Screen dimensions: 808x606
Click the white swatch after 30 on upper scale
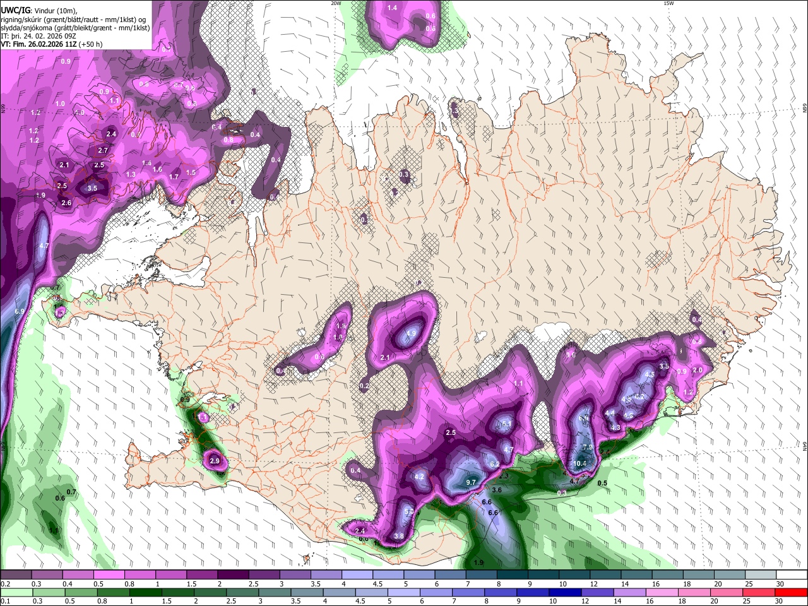(792, 575)
